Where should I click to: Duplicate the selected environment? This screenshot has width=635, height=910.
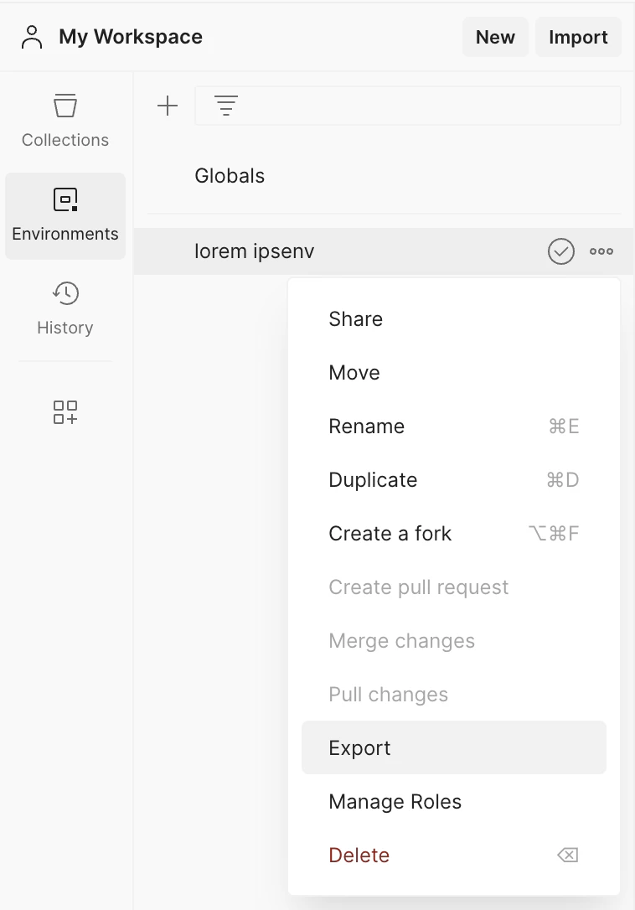click(373, 479)
